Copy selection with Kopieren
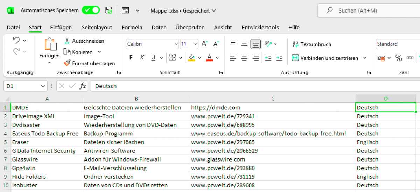Image resolution: width=420 pixels, height=192 pixels. [x=78, y=52]
